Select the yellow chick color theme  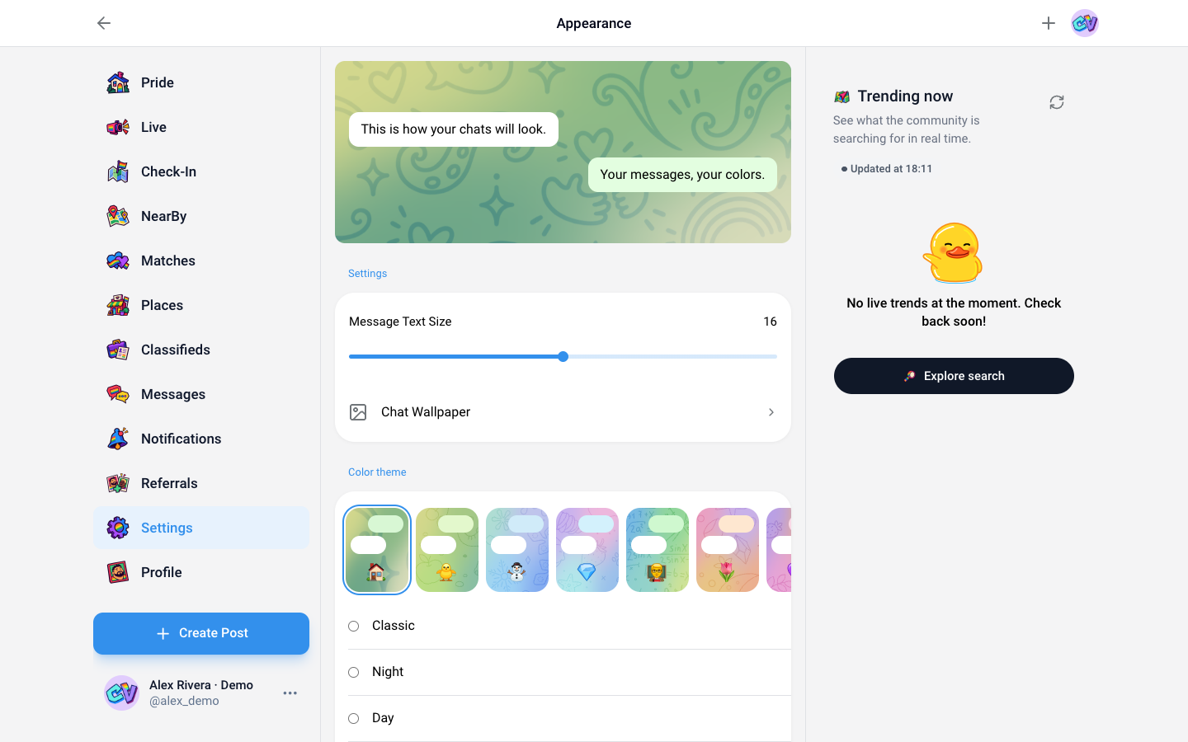(447, 550)
